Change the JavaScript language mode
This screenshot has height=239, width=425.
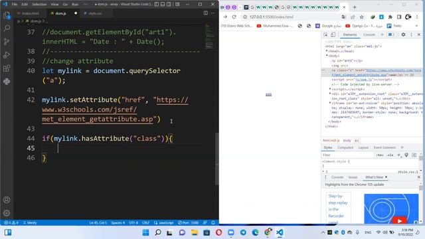coord(164,223)
